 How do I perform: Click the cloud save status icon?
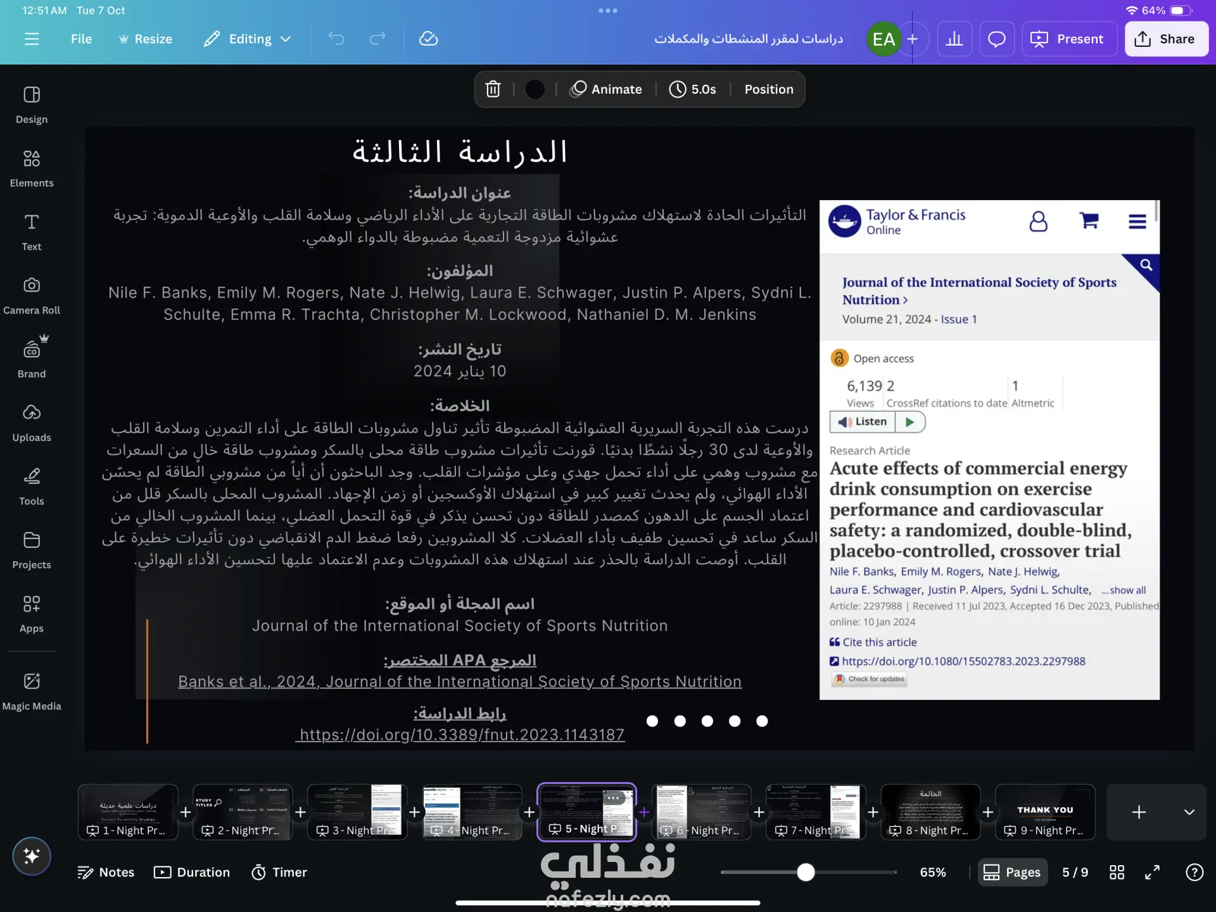pyautogui.click(x=428, y=39)
